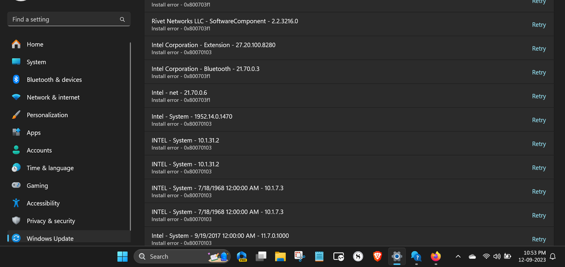Retry Intel Corporation Bluetooth 21.70.0.3

[538, 72]
